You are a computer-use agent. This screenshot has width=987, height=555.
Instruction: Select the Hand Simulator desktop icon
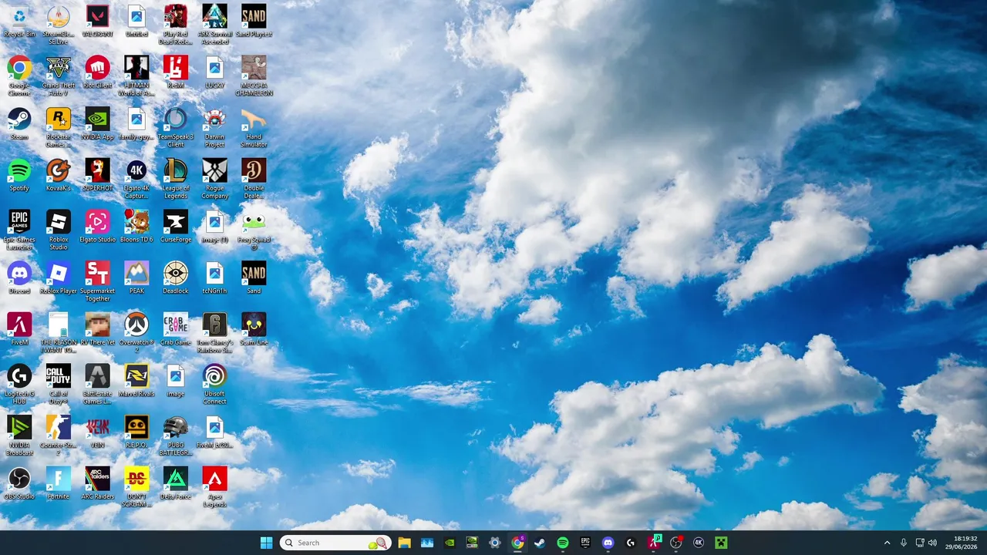click(x=254, y=128)
